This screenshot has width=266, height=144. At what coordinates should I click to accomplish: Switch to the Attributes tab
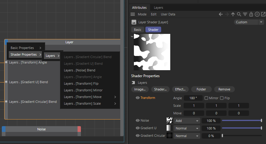[139, 8]
